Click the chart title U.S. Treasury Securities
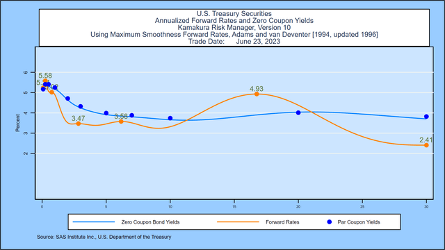The height and width of the screenshot is (250, 445). (234, 14)
